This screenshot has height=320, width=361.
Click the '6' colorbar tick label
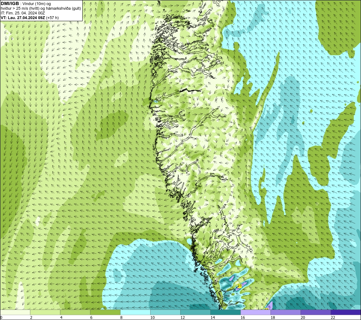coord(91,317)
